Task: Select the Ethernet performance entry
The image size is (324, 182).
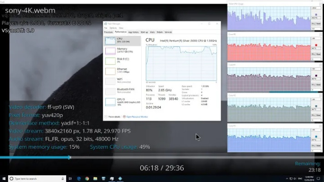Action: 111,71
